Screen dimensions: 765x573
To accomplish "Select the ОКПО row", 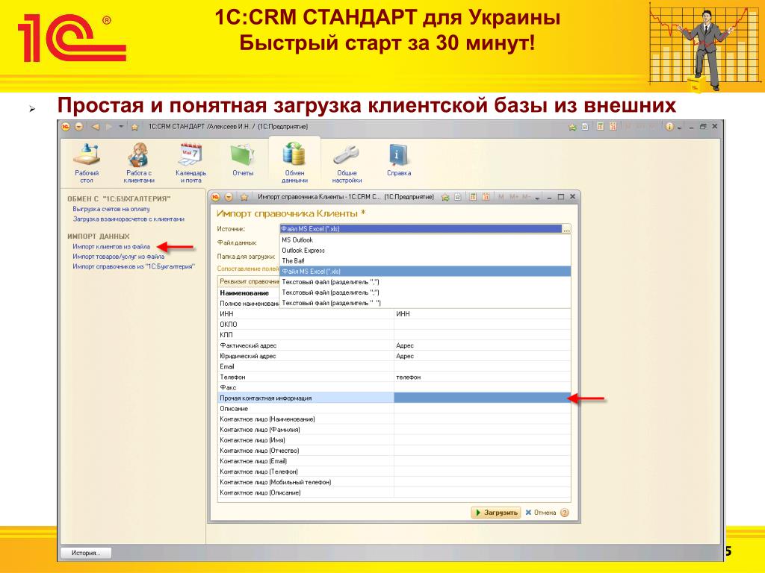I will tap(394, 325).
